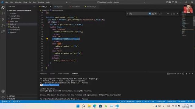Toggle Find in Selection icon

pos(174,14)
